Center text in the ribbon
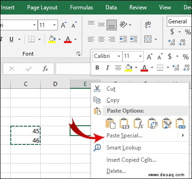Image resolution: width=192 pixels, height=179 pixels. coord(101,39)
